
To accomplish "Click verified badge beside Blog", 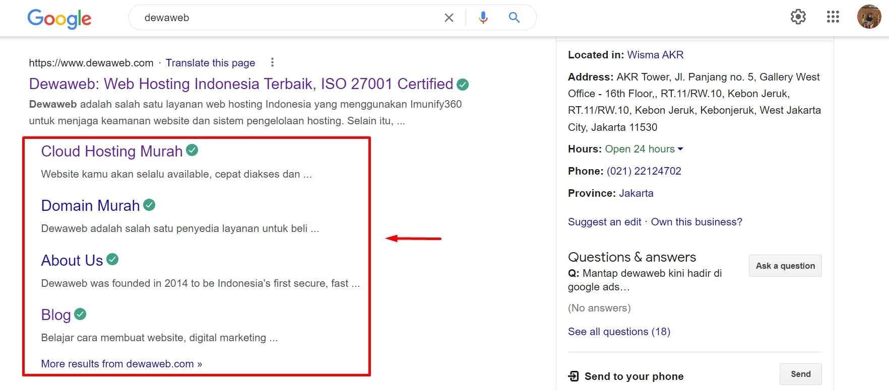I will [x=80, y=314].
